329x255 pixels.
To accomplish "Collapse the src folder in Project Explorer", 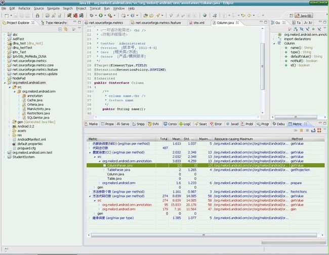I will (x=10, y=87).
